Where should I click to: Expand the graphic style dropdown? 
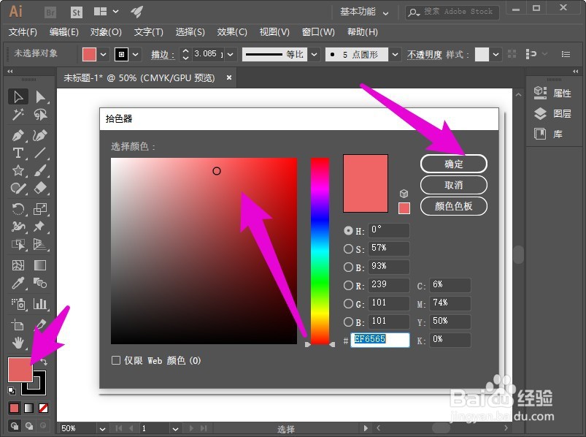tap(496, 54)
